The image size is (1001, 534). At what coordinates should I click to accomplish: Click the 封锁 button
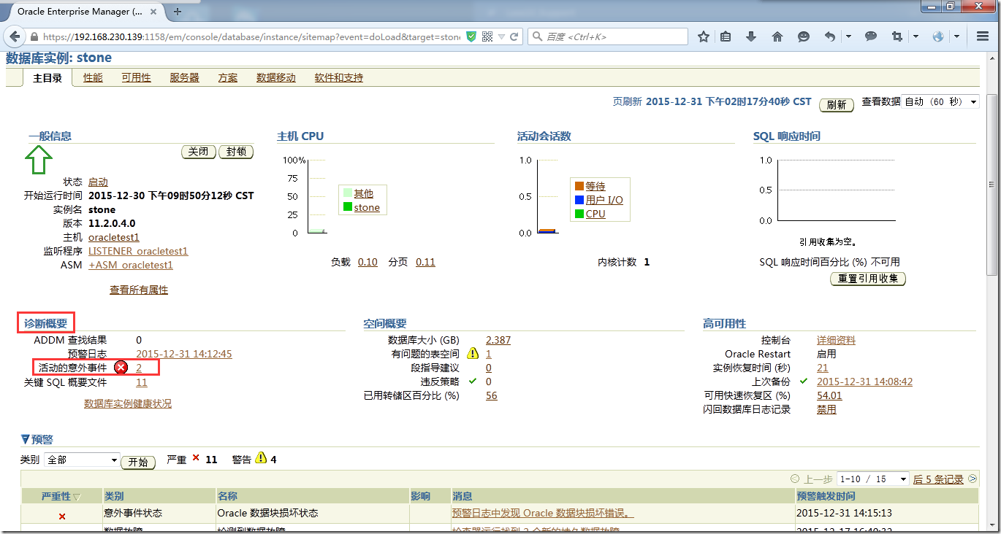[236, 152]
